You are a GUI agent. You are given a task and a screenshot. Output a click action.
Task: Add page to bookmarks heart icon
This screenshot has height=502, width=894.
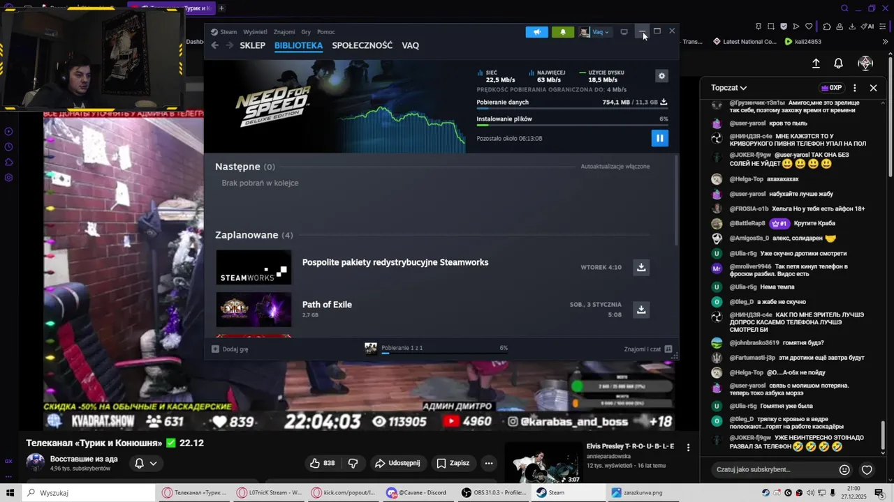[809, 26]
